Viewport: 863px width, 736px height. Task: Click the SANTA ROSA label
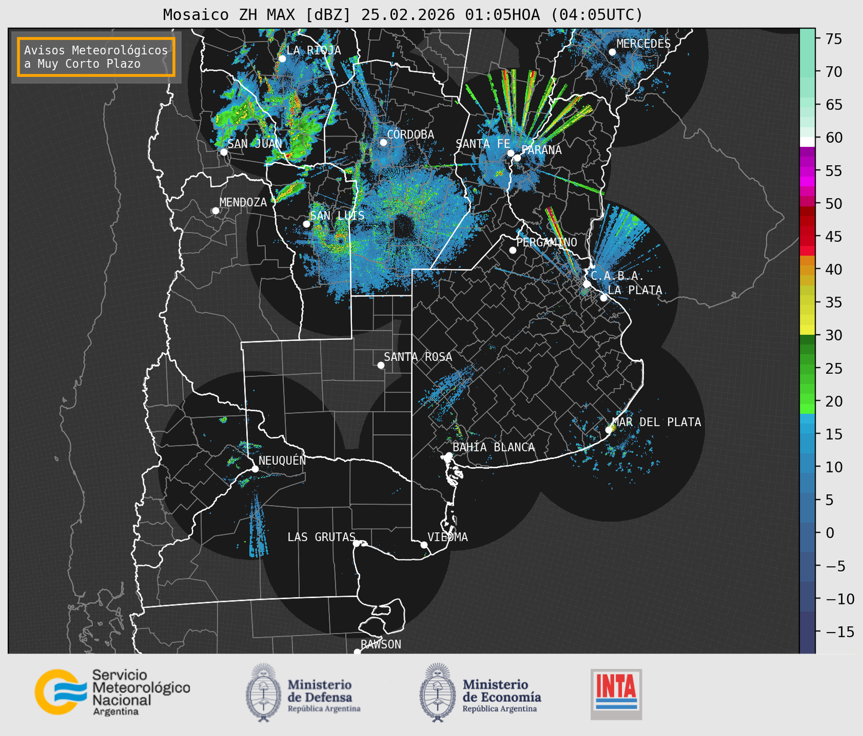(x=418, y=357)
